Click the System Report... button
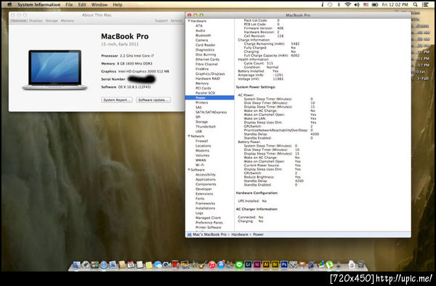 (x=117, y=100)
